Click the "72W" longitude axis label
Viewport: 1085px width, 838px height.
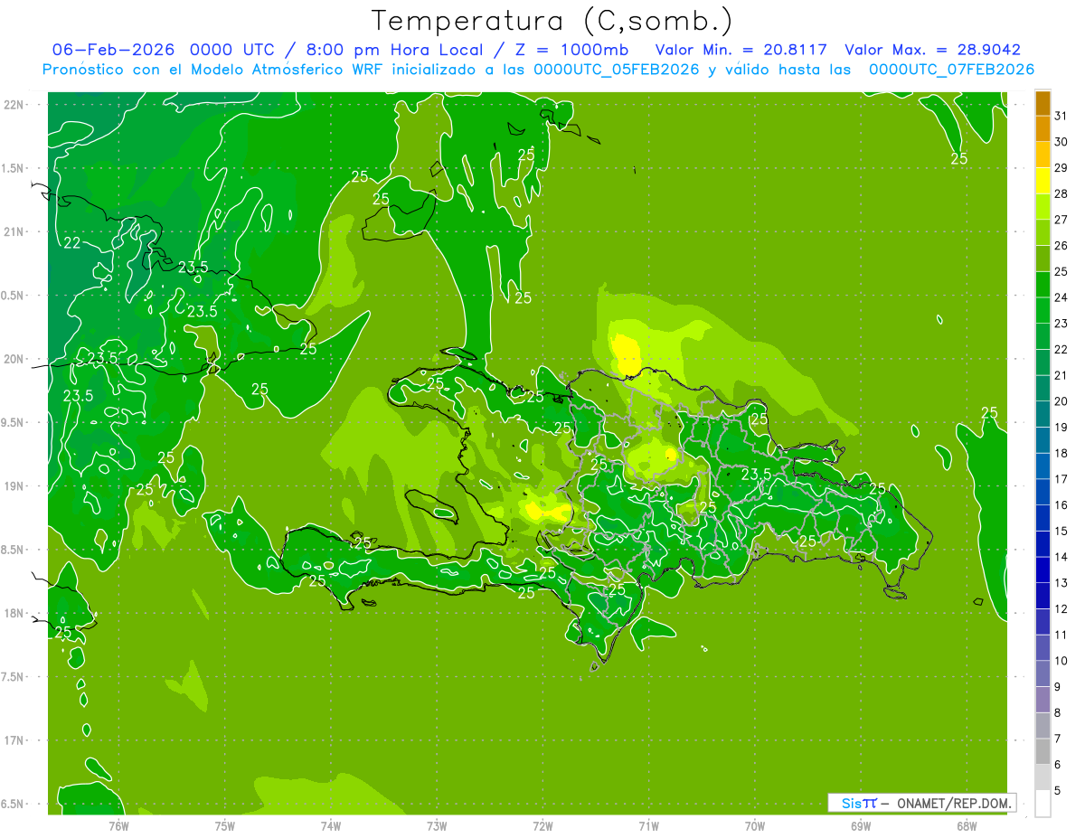[x=542, y=826]
